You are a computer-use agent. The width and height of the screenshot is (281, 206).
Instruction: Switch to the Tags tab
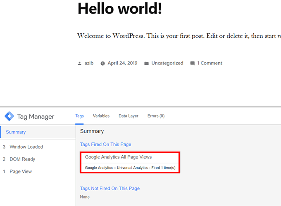[79, 116]
